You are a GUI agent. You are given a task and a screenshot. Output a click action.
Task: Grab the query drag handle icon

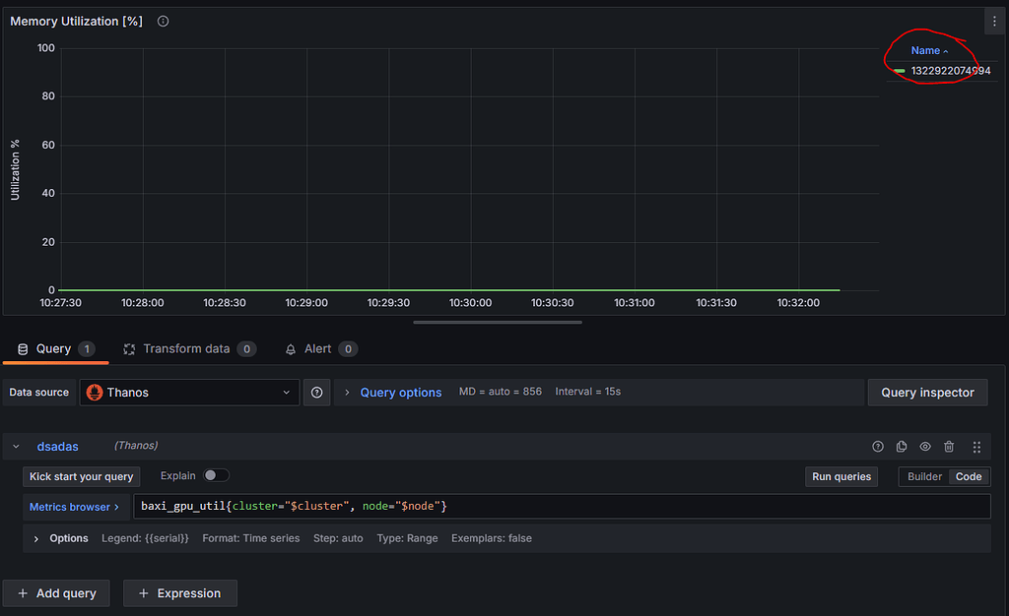pos(975,446)
